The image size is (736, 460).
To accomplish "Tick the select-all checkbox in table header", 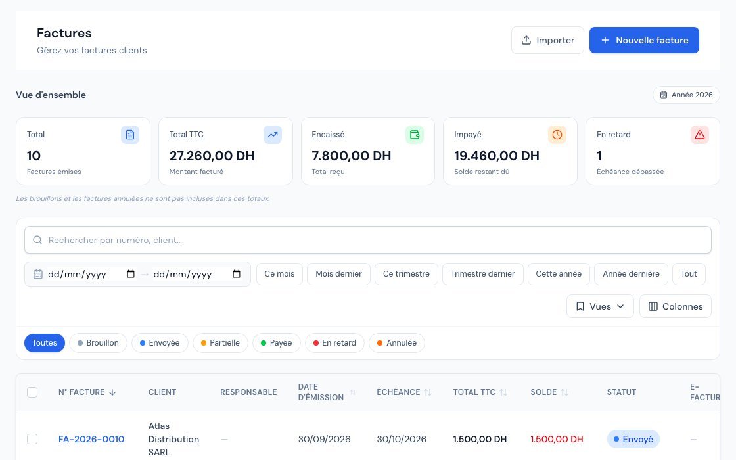I will [32, 392].
